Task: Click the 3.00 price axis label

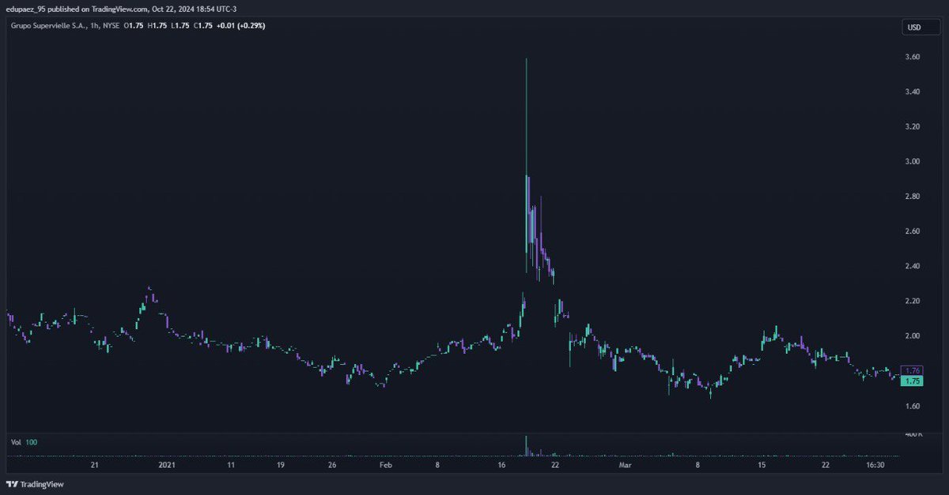Action: (x=913, y=161)
